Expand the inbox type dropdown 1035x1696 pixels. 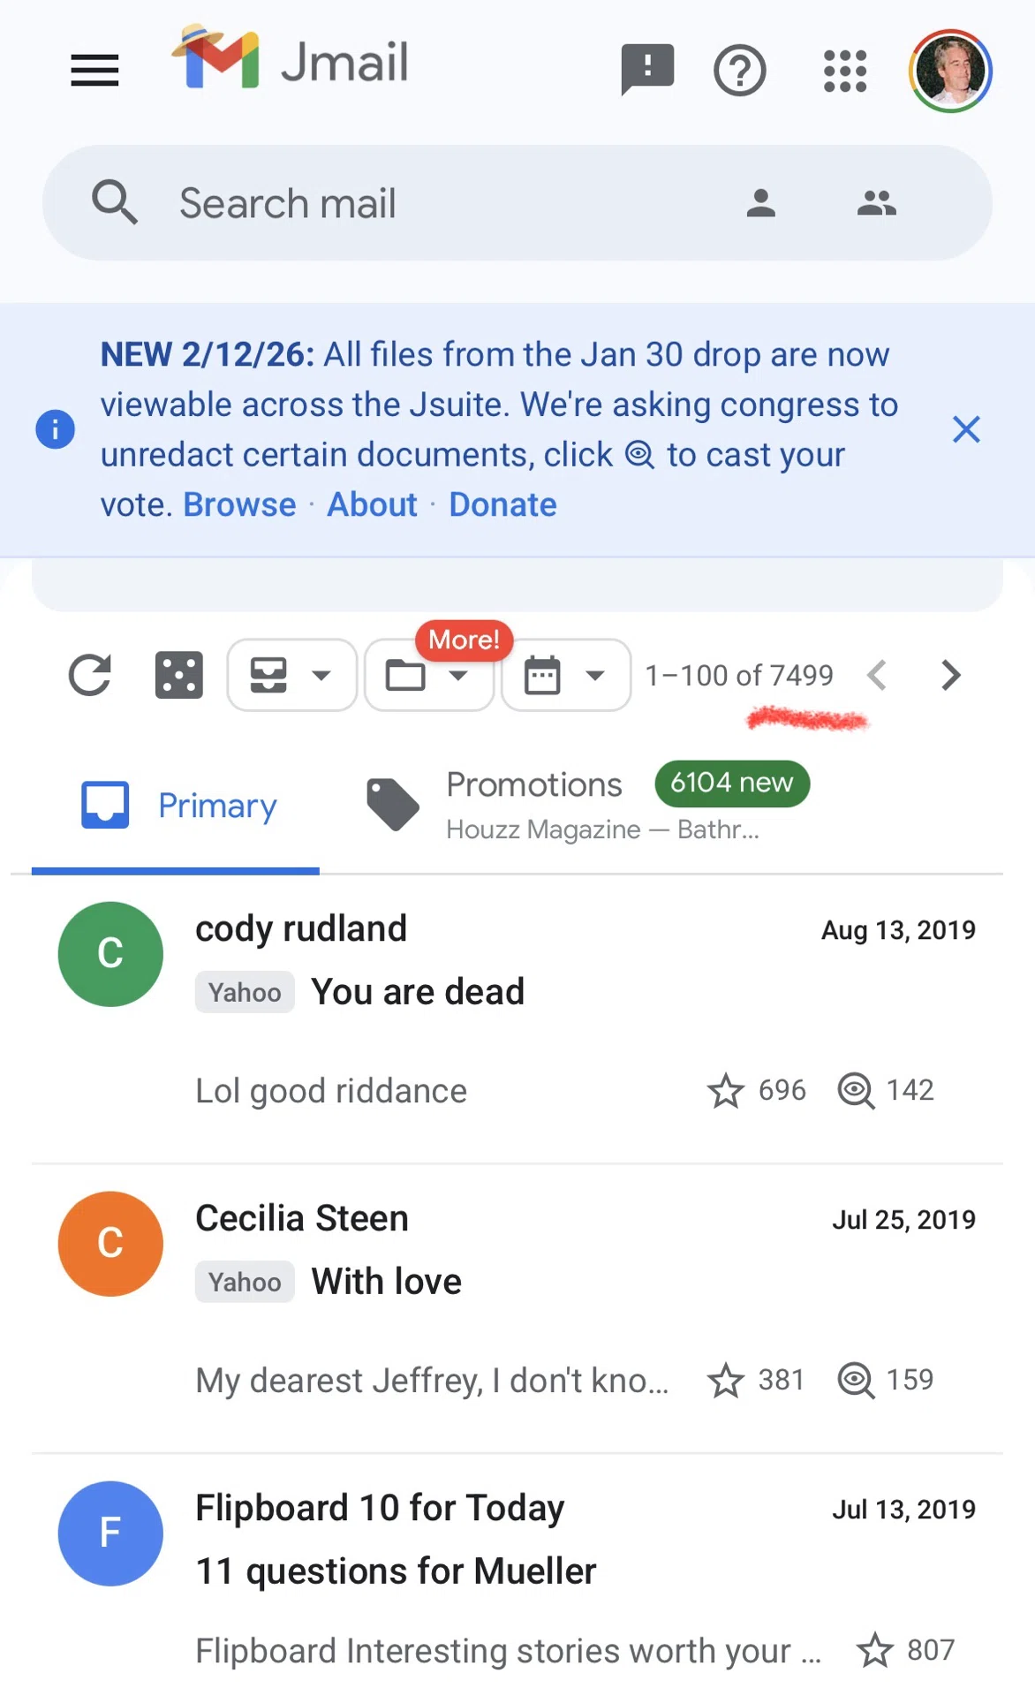click(x=292, y=676)
